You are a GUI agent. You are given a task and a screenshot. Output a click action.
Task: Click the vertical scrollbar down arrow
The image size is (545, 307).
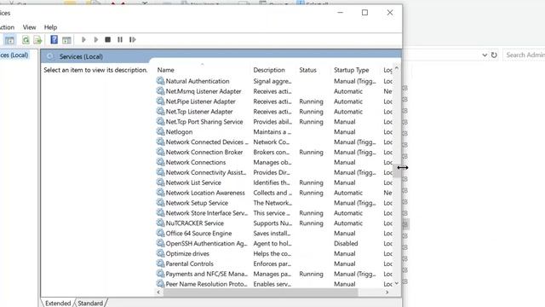coord(397,283)
